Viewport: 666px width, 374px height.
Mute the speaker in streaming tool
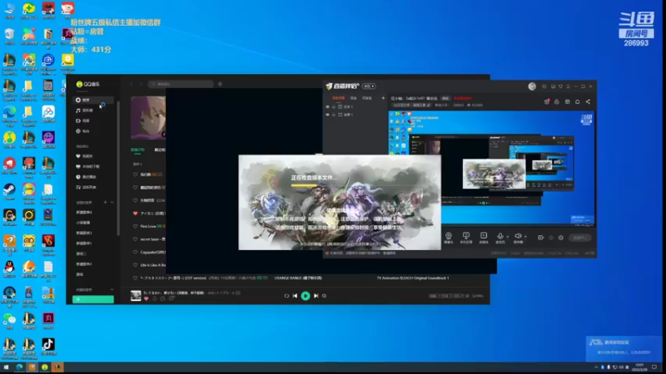coord(518,237)
